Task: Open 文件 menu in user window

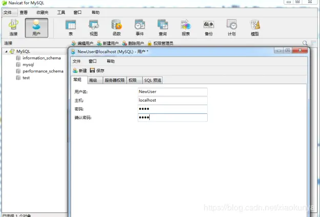Action: point(76,61)
